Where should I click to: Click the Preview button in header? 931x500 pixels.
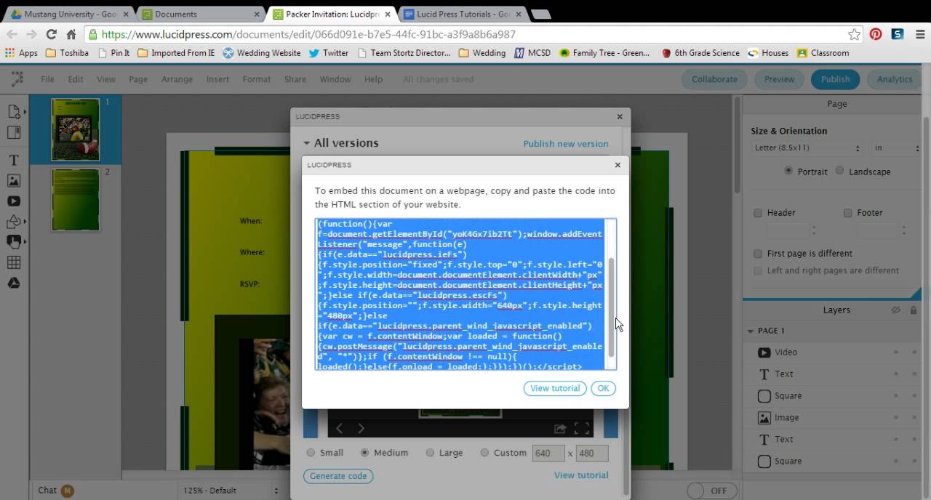point(779,79)
